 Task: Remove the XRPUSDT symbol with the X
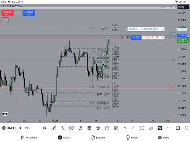(x=4, y=128)
